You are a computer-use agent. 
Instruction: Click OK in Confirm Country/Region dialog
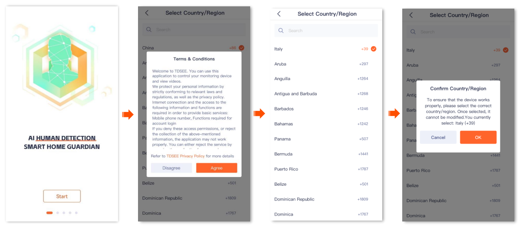(x=478, y=137)
